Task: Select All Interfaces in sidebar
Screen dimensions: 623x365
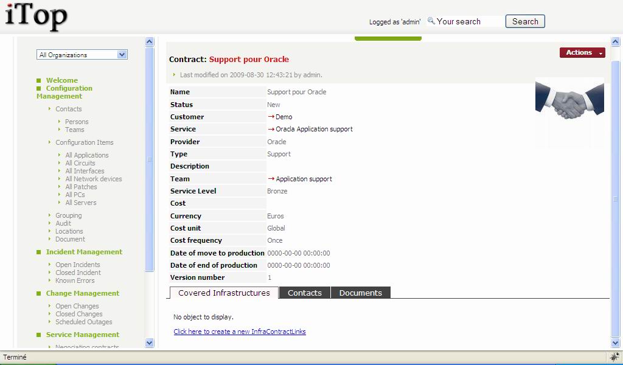Action: tap(85, 171)
